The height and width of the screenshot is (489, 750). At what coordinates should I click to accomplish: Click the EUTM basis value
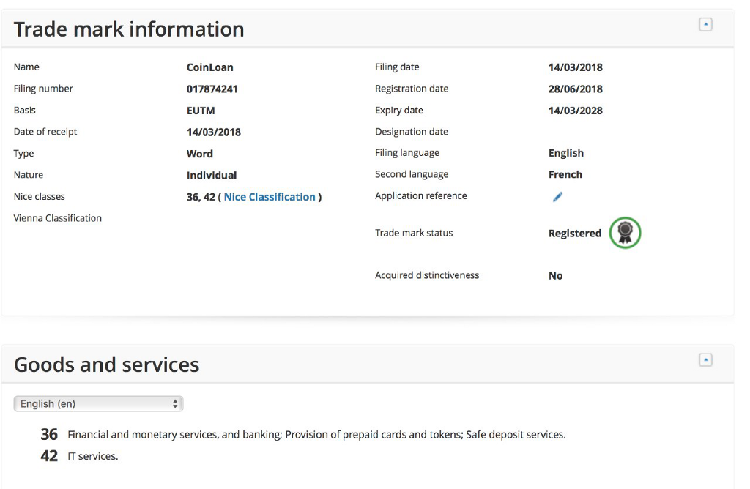[x=201, y=111]
